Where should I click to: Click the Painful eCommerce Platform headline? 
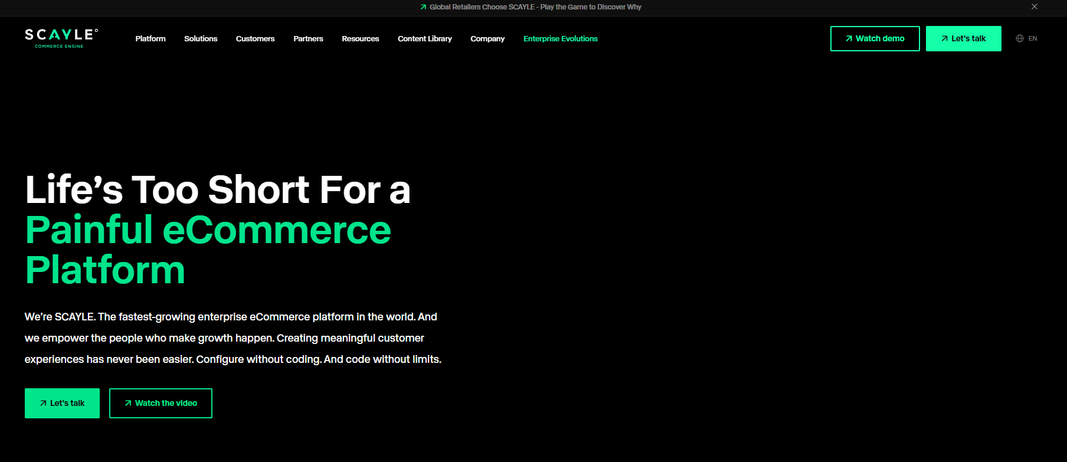pos(208,250)
